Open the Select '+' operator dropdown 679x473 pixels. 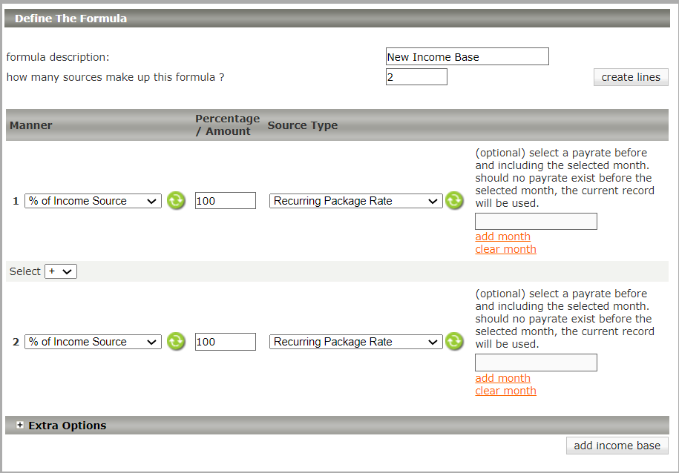click(61, 271)
